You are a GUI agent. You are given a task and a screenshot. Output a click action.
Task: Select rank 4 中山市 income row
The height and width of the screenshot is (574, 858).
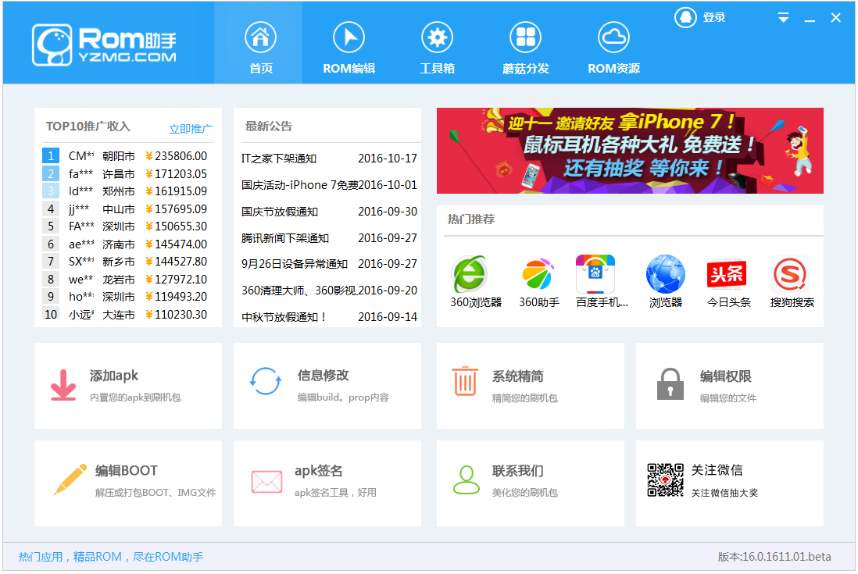[125, 209]
